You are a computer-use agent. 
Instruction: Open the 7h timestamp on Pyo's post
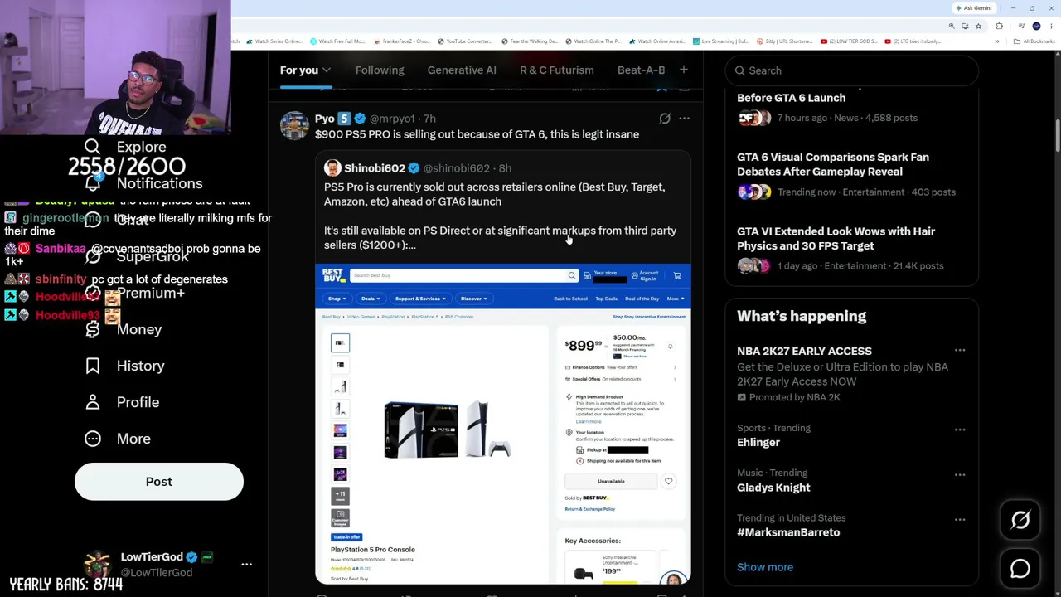click(x=429, y=119)
